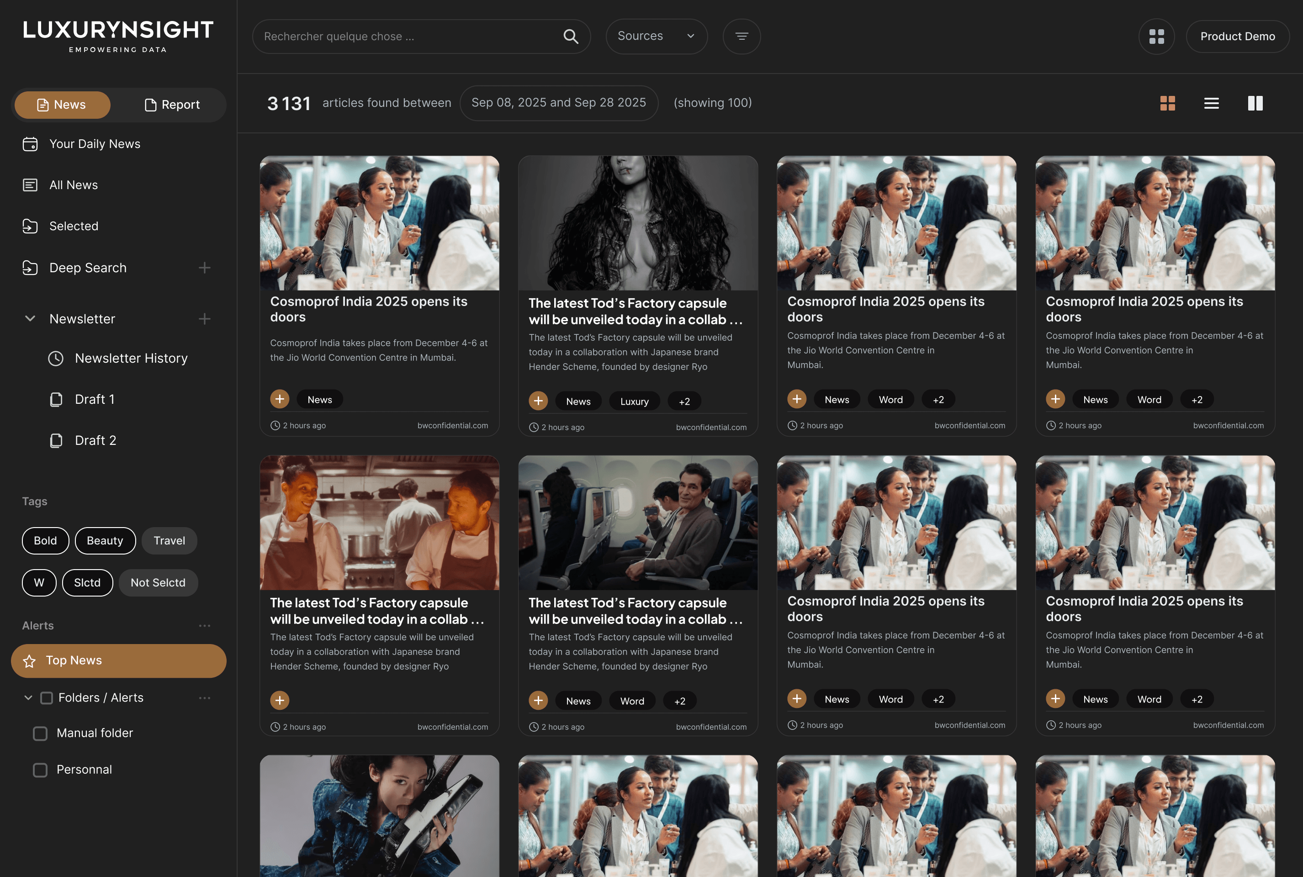
Task: Switch to list view of articles
Action: click(x=1211, y=103)
